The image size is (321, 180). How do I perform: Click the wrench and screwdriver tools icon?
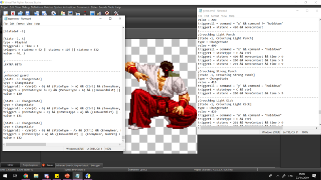coord(116,13)
